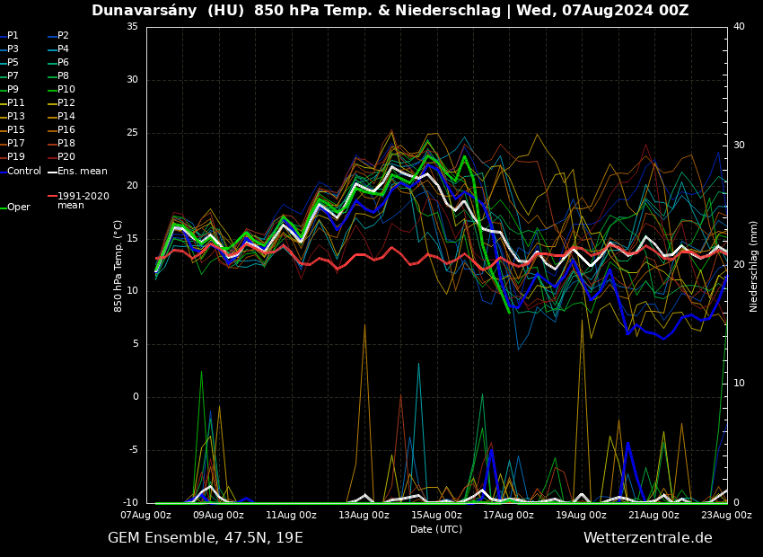Click the GEM Ensemble, 47.5N, 19E caption
Viewport: 763px width, 557px height.
click(206, 538)
